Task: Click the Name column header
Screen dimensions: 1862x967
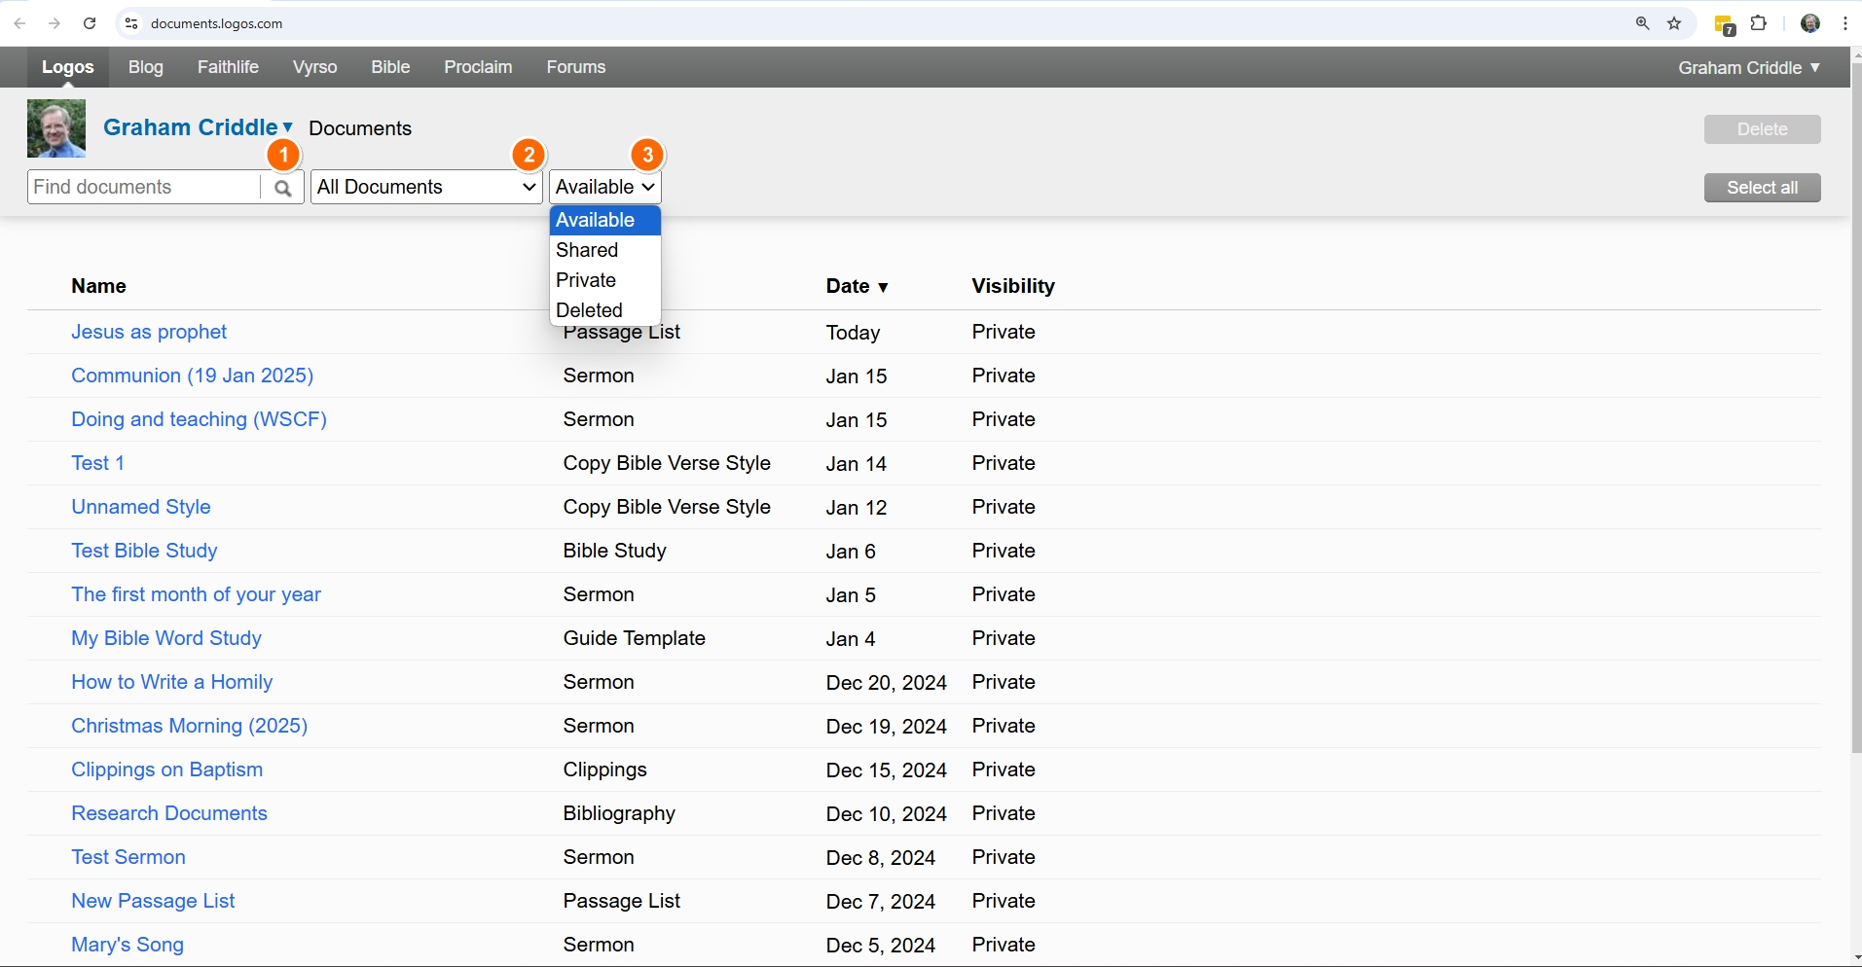Action: pos(98,286)
